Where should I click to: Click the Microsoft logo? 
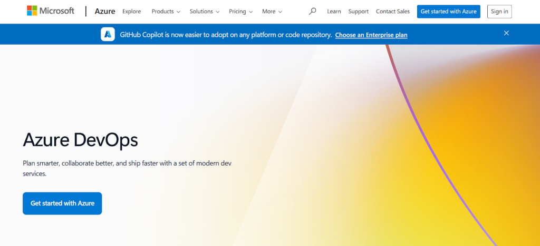click(x=51, y=11)
